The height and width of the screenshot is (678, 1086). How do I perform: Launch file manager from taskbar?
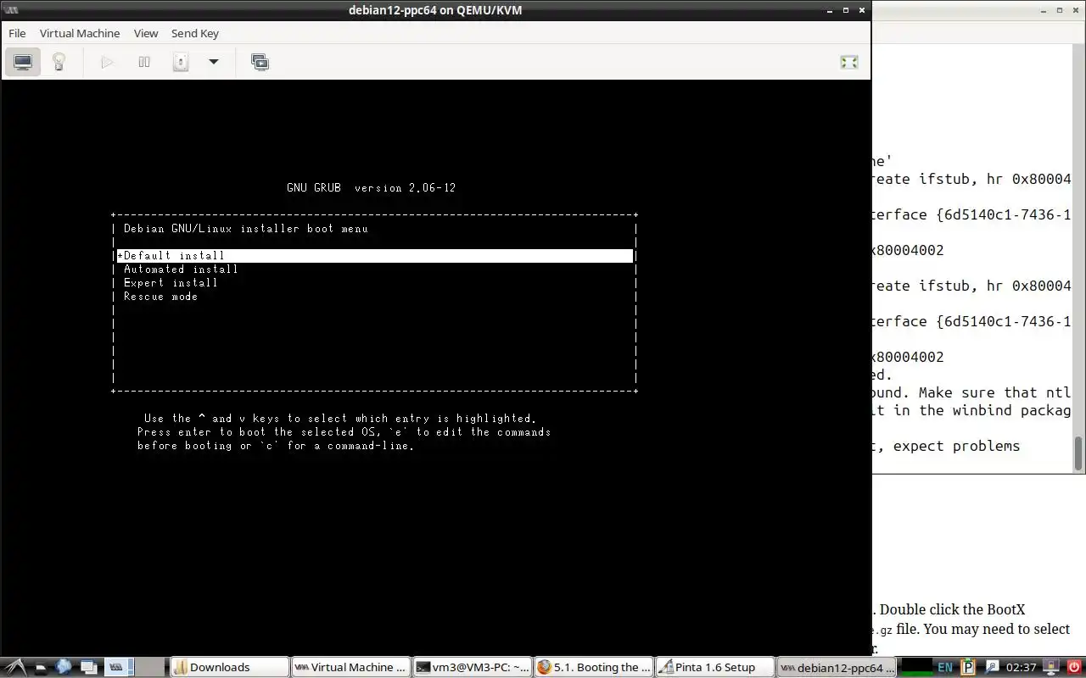click(40, 667)
